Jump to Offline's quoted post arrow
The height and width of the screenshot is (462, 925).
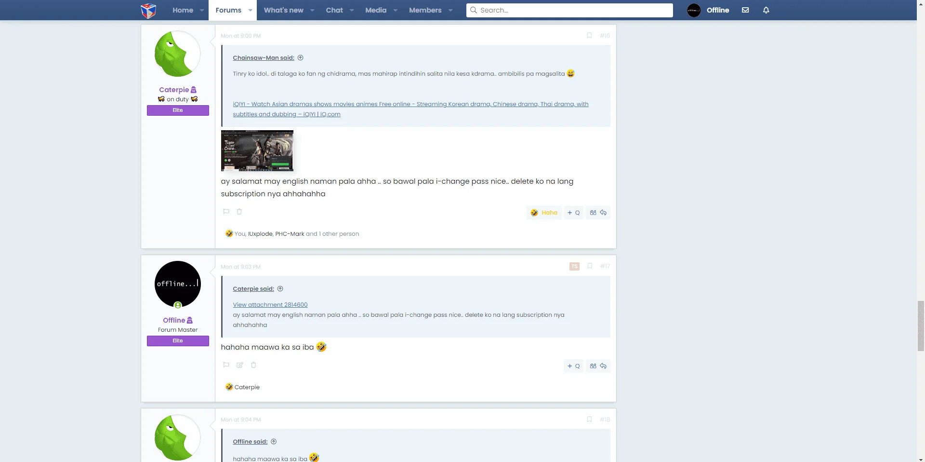pyautogui.click(x=274, y=442)
